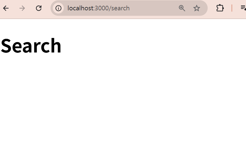Image resolution: width=246 pixels, height=142 pixels.
Task: Reload the localhost search page
Action: coord(39,8)
